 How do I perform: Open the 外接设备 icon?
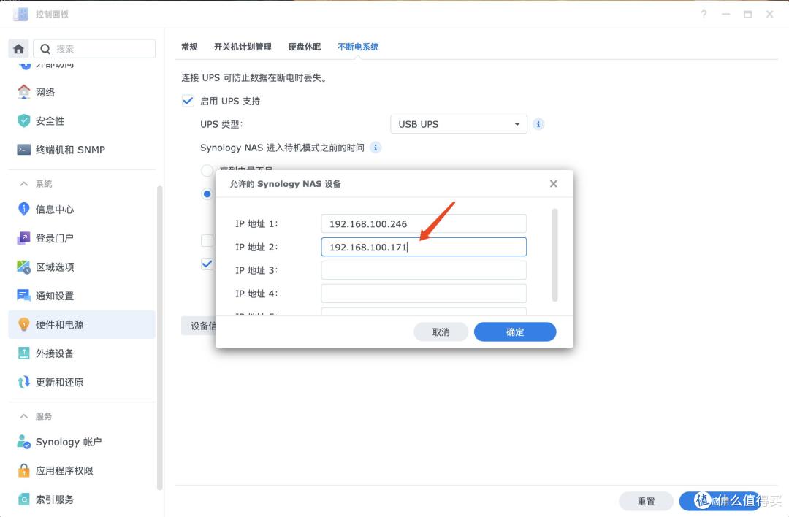(23, 353)
